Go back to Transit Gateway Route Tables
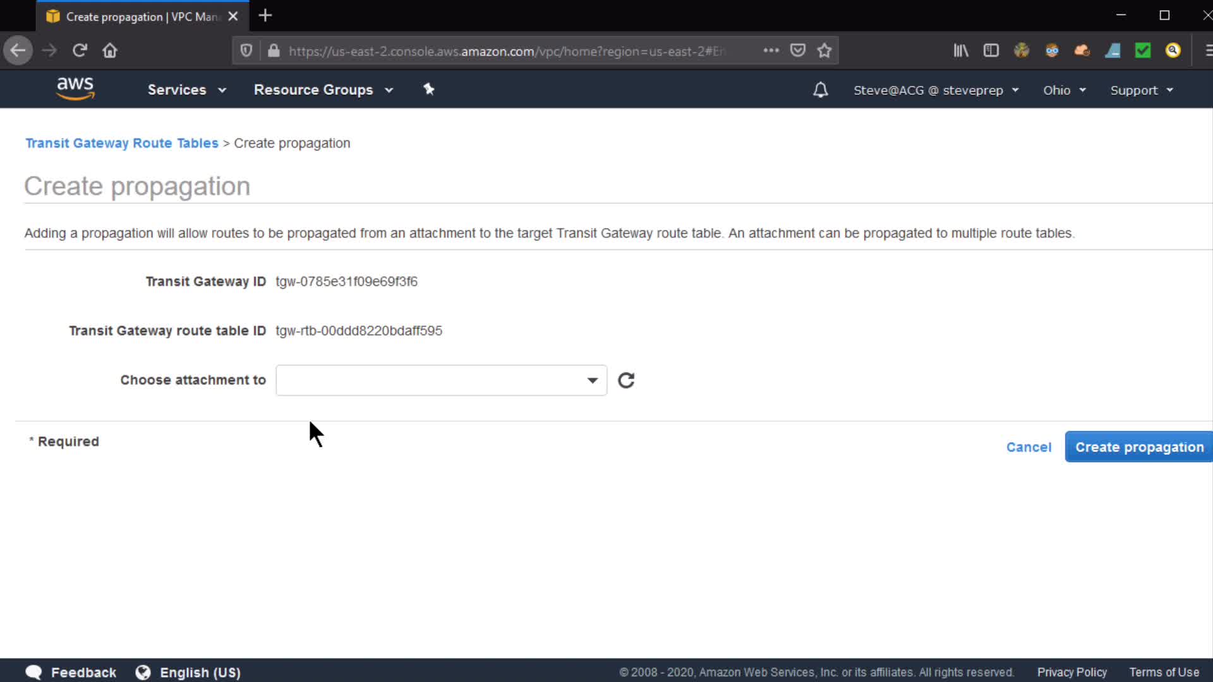 (121, 143)
